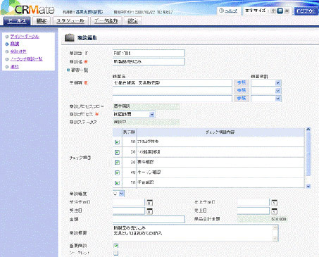This screenshot has width=319, height=257.
Task: Click into the 商談名 input field
Action: click(149, 61)
